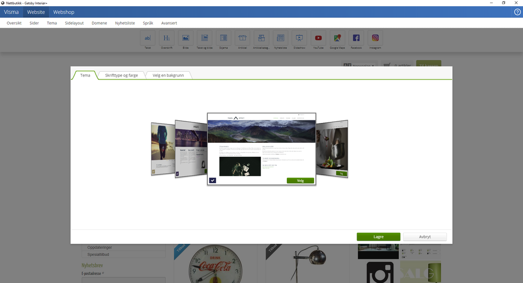This screenshot has height=283, width=523.
Task: Switch to the Webshop main tab
Action: (x=64, y=12)
